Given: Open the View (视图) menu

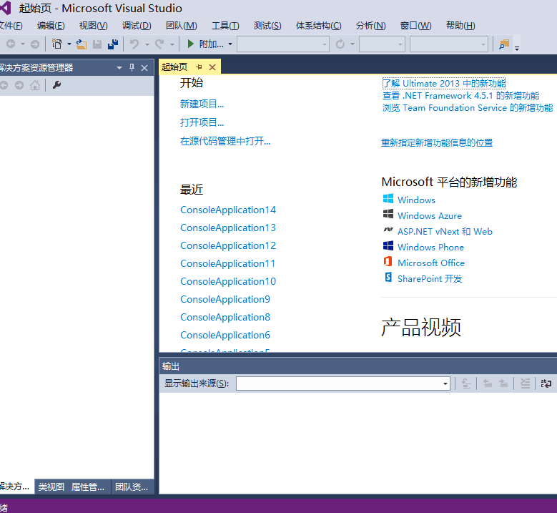Looking at the screenshot, I should click(94, 26).
